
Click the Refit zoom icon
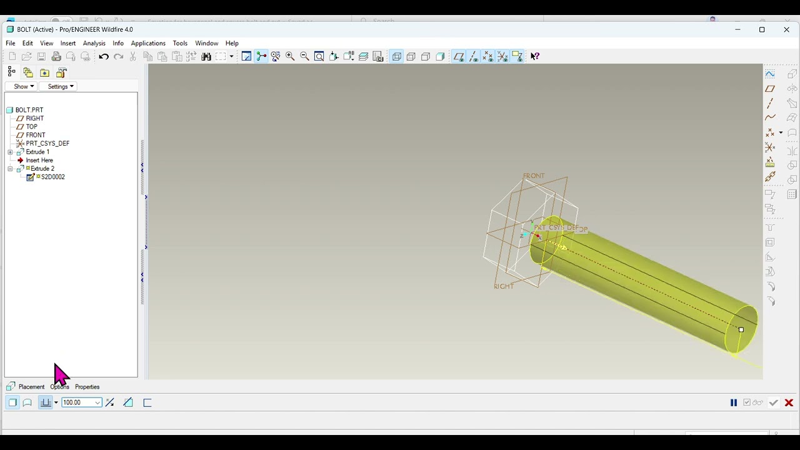tap(319, 56)
